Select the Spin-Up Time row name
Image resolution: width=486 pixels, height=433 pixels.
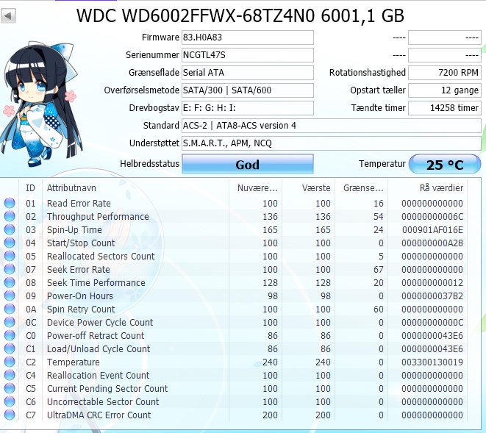(74, 230)
